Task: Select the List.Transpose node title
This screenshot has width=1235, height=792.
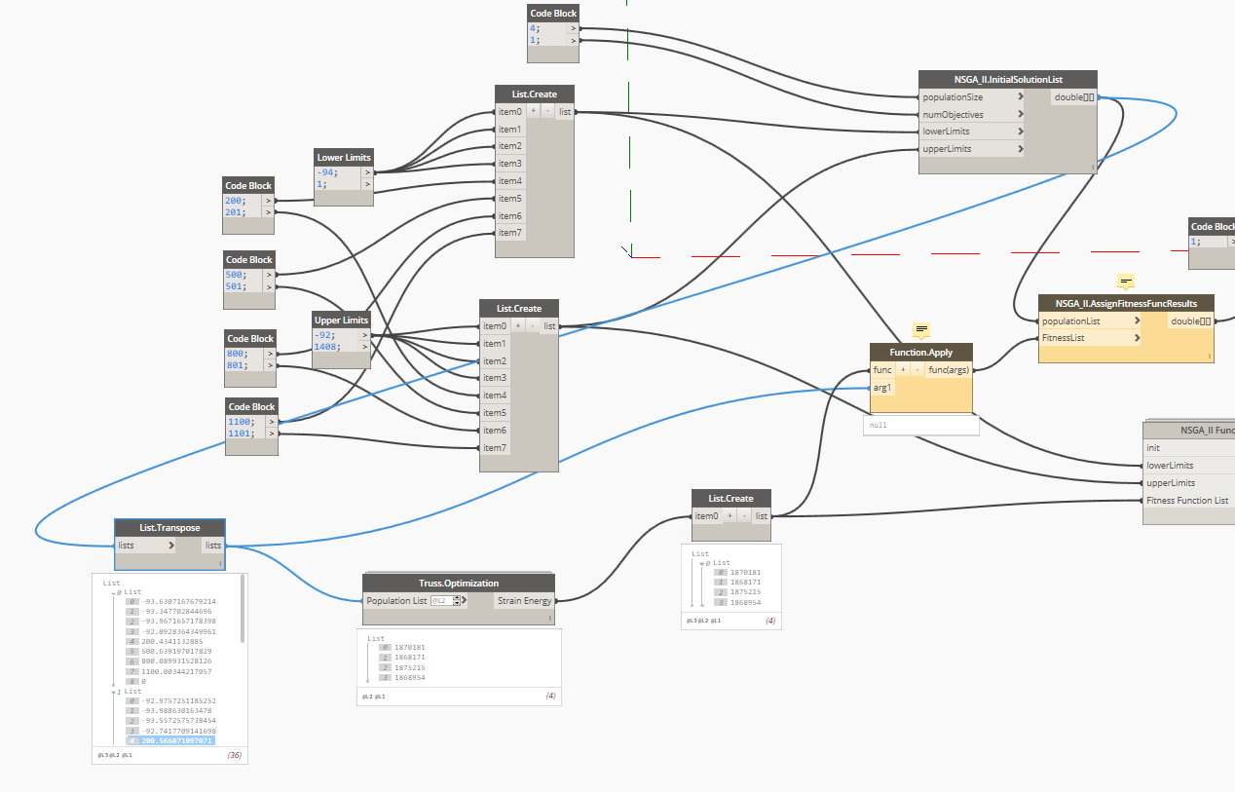Action: (x=169, y=528)
